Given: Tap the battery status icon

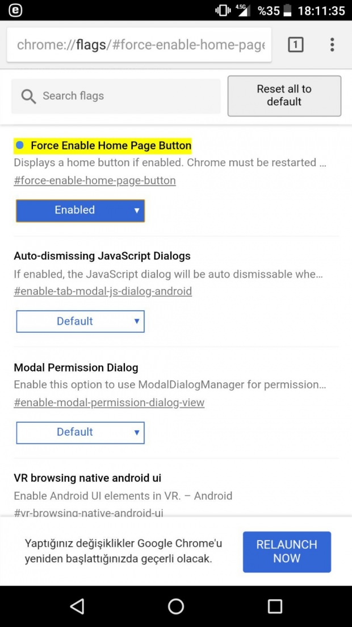Looking at the screenshot, I should point(288,10).
